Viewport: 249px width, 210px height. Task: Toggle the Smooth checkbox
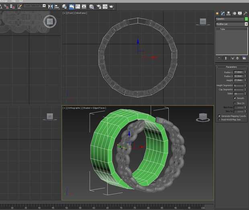coord(235,98)
